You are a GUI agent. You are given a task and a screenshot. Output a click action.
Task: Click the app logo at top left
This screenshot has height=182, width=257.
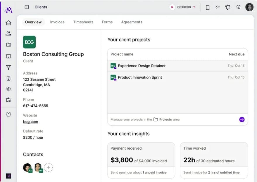pyautogui.click(x=8, y=10)
